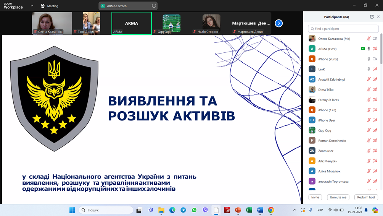The height and width of the screenshot is (216, 383).
Task: Click the Meeting info icon
Action: (x=43, y=6)
